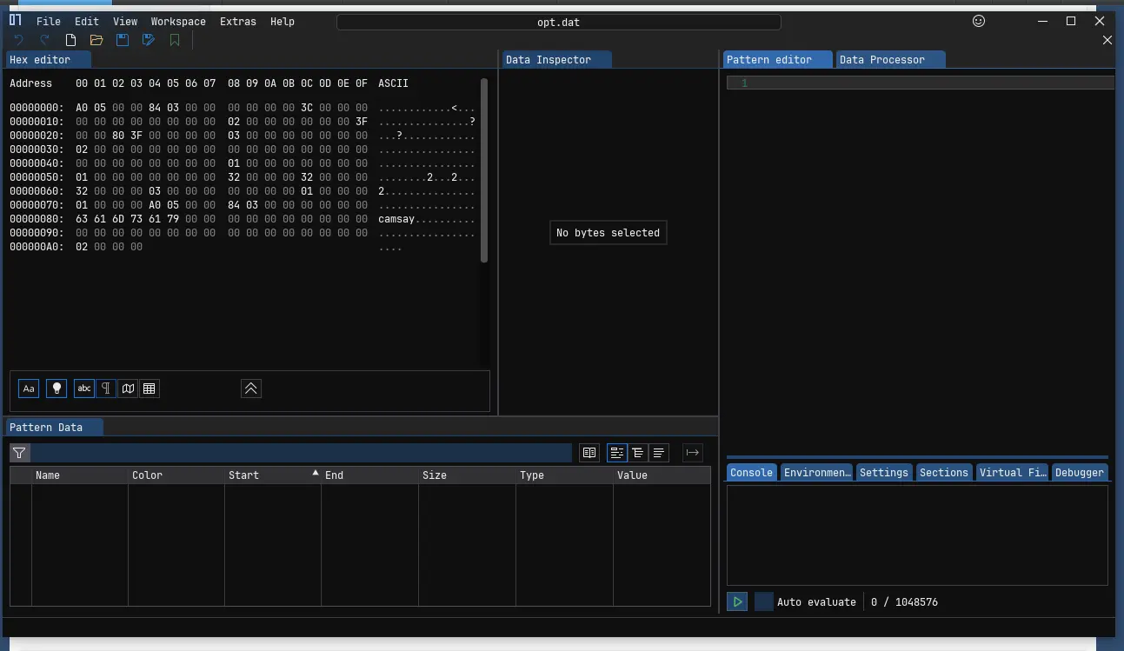
Task: Select the third flat list view icon
Action: (659, 453)
